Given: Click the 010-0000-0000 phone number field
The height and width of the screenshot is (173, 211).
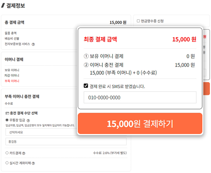Looking at the screenshot, I should [x=140, y=98].
